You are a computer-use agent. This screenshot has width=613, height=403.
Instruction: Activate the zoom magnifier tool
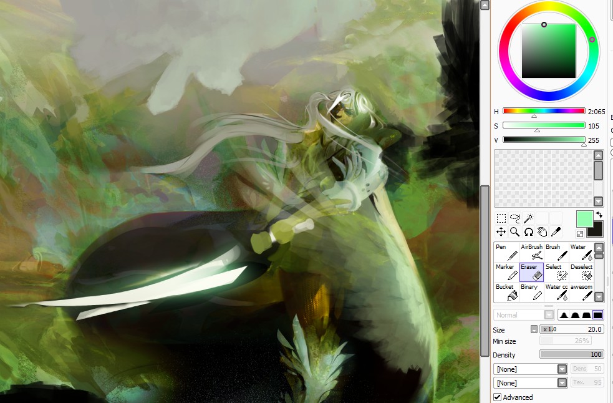click(515, 232)
